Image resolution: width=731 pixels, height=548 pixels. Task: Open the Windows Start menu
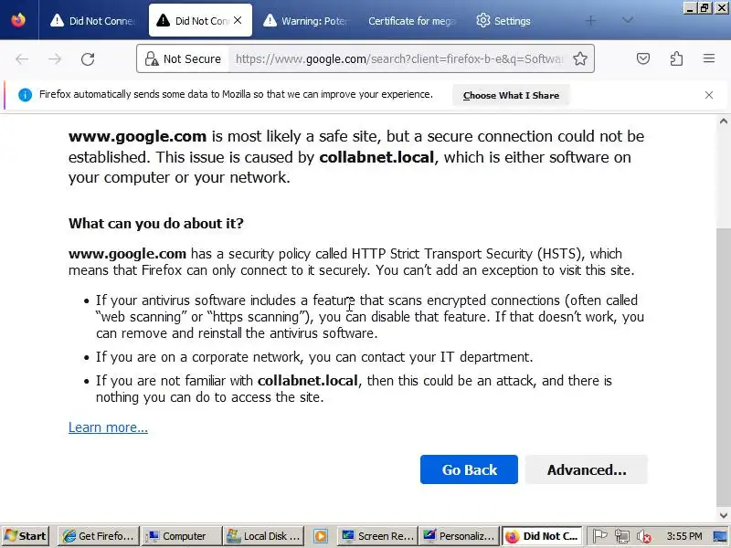26,536
